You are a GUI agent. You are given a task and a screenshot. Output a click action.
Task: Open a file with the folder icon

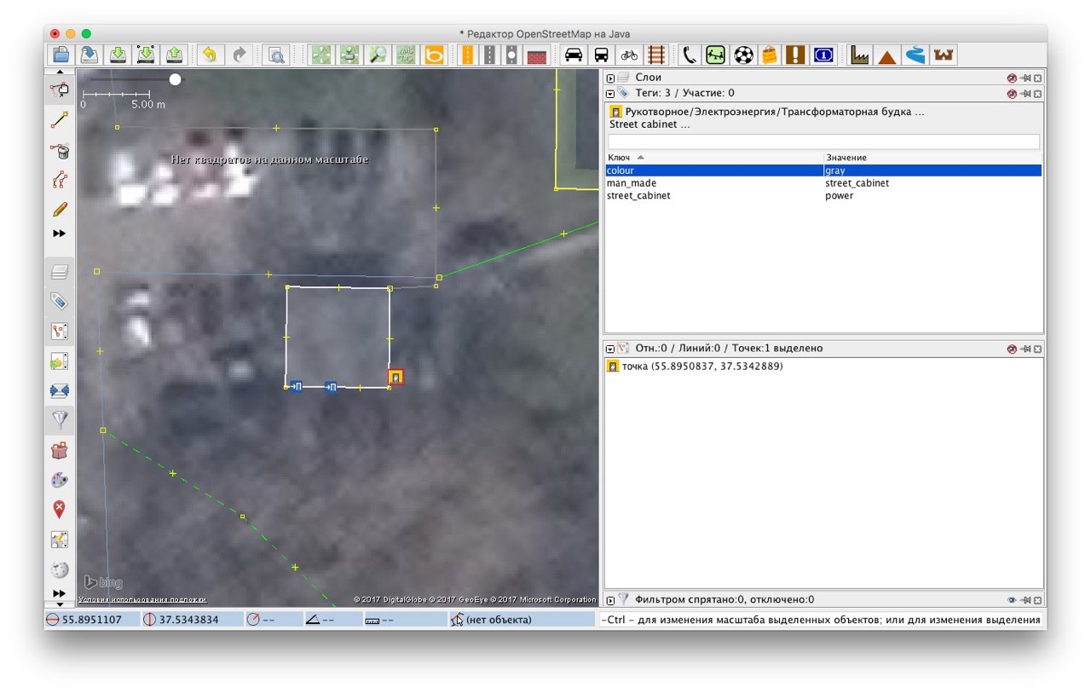(61, 55)
